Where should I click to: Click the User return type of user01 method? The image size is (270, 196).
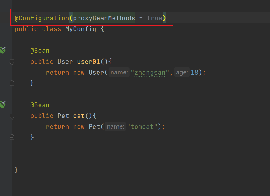tap(65, 61)
